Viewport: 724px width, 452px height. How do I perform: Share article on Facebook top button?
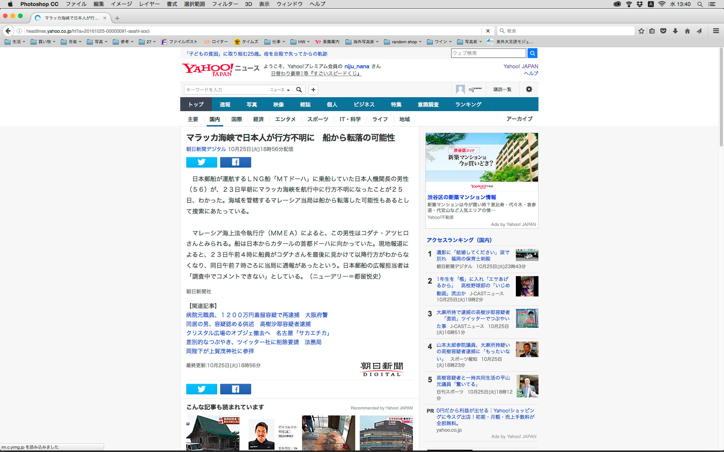point(235,162)
